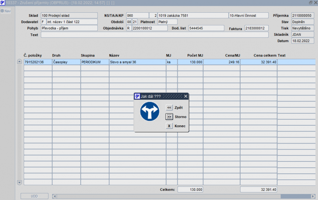This screenshot has height=200, width=318.
Task: Click the Platnost field 'Platný'
Action: [167, 22]
